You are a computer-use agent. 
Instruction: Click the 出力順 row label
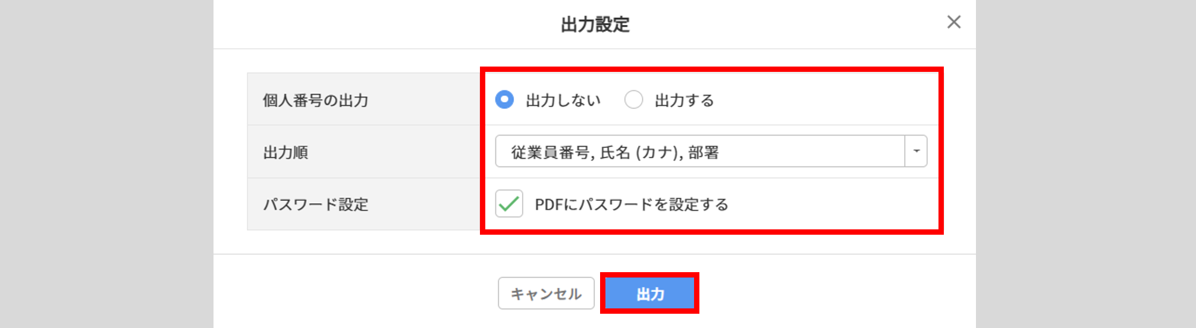[286, 153]
